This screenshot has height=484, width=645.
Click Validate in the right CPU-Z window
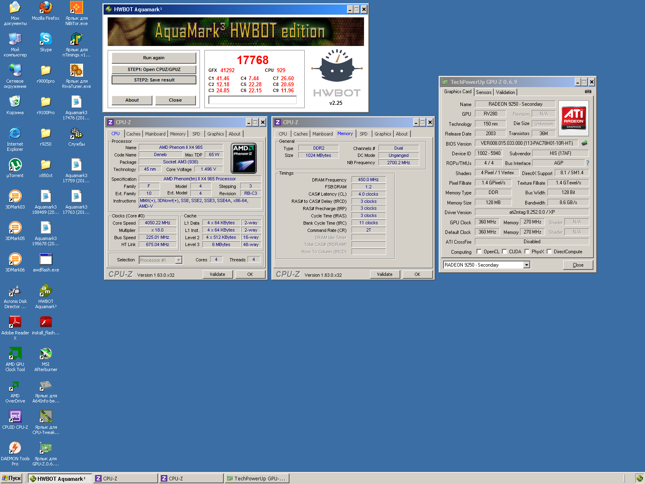point(385,274)
